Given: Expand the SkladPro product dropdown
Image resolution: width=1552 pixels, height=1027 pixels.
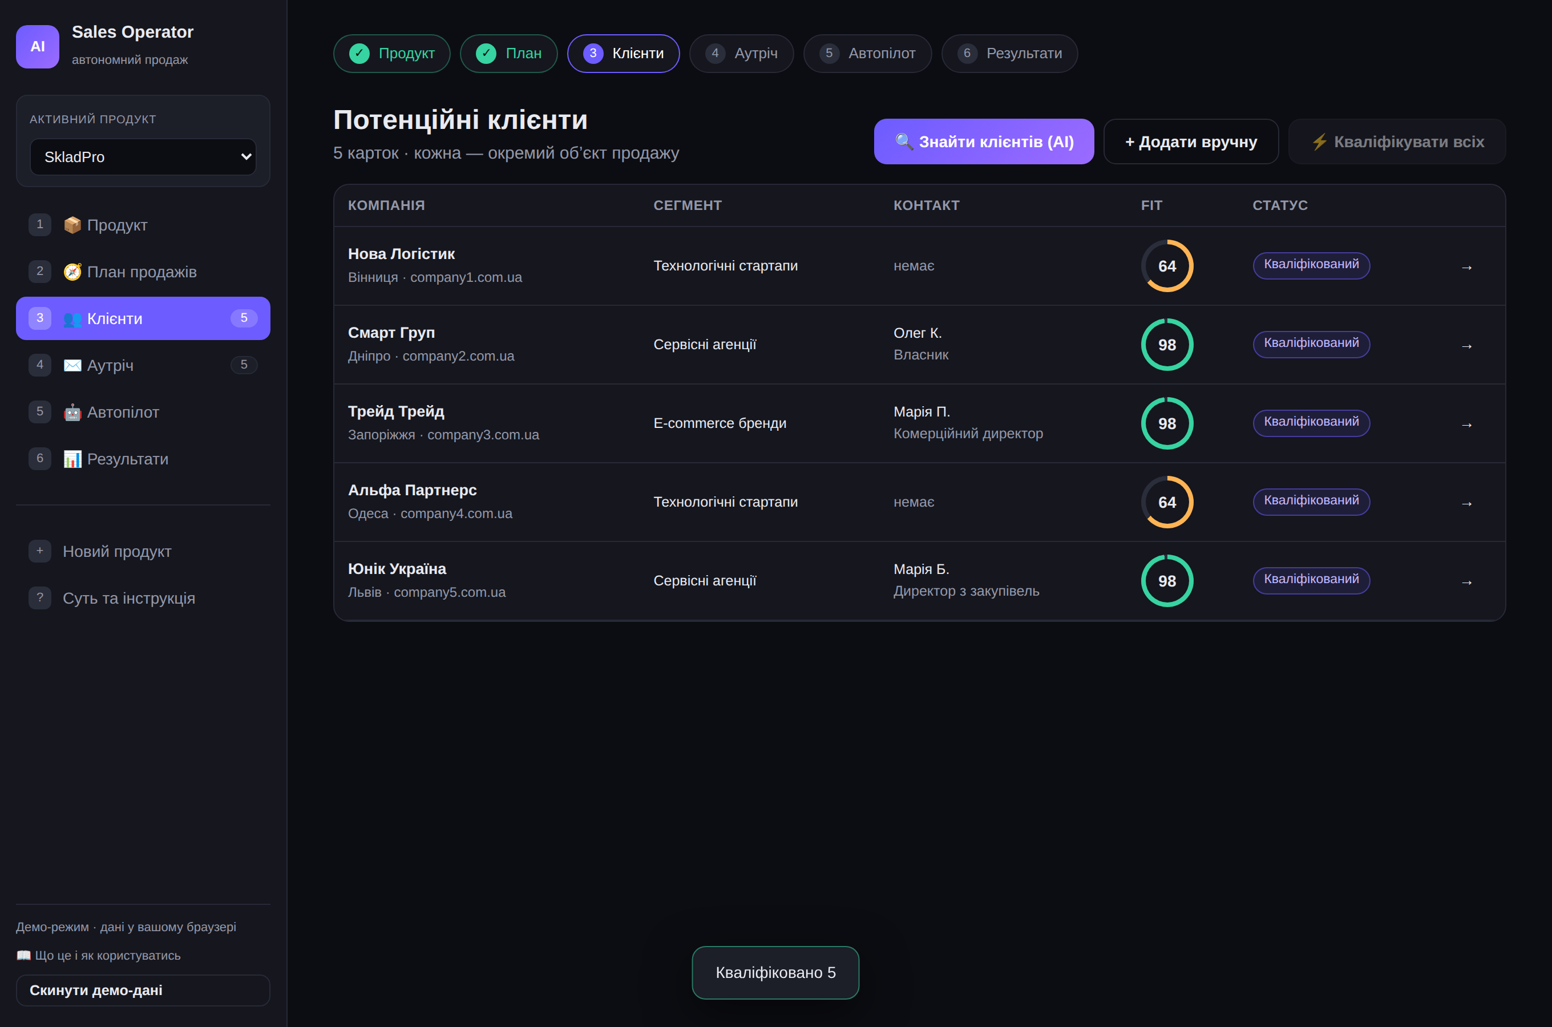Looking at the screenshot, I should [143, 156].
